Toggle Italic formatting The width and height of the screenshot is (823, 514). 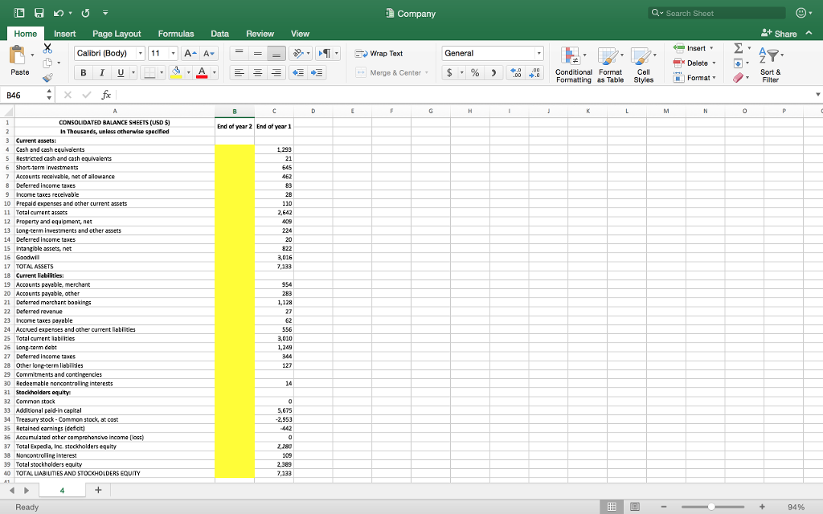102,72
